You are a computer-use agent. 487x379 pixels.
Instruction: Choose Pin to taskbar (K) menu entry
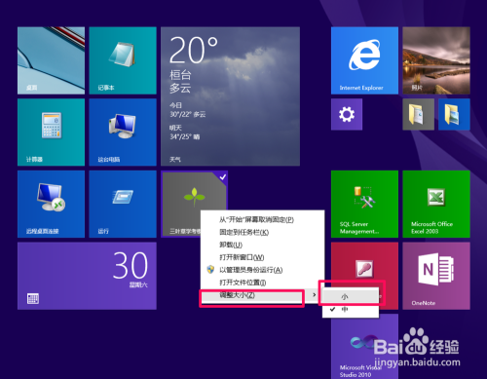(x=262, y=232)
